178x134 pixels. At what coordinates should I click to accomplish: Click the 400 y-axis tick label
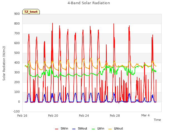coord(17,63)
